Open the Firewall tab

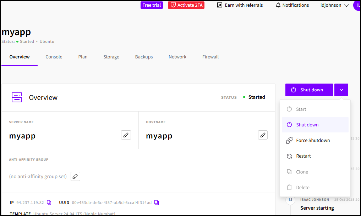coord(210,57)
